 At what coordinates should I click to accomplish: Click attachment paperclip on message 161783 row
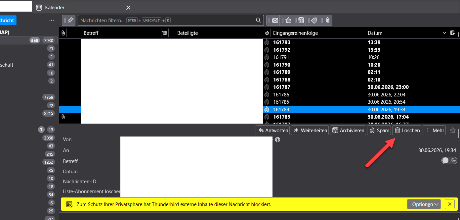click(x=63, y=117)
